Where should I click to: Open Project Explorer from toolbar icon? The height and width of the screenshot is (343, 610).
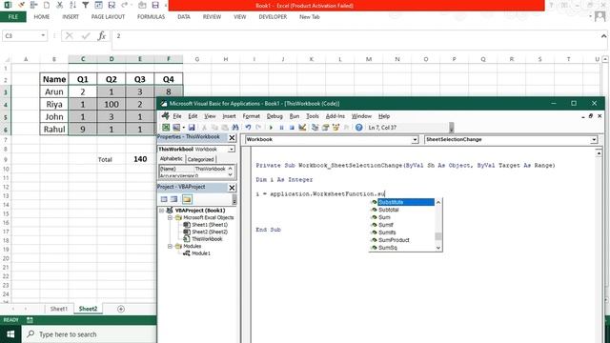click(x=315, y=127)
